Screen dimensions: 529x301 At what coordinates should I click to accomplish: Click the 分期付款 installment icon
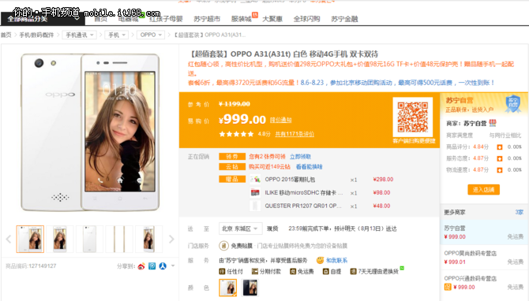[255, 271]
